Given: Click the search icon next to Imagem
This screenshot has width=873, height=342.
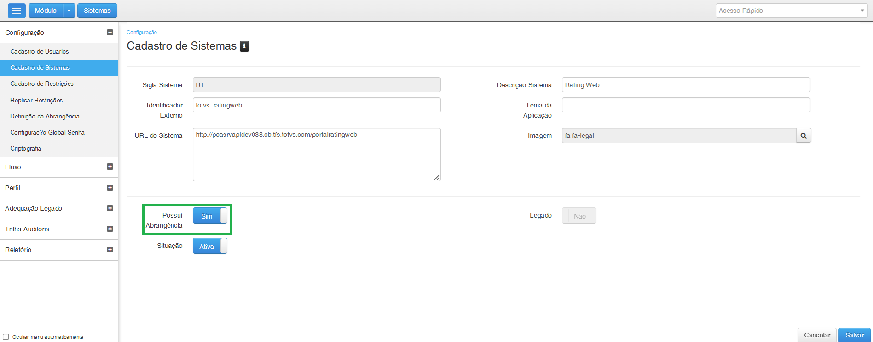Looking at the screenshot, I should tap(804, 135).
